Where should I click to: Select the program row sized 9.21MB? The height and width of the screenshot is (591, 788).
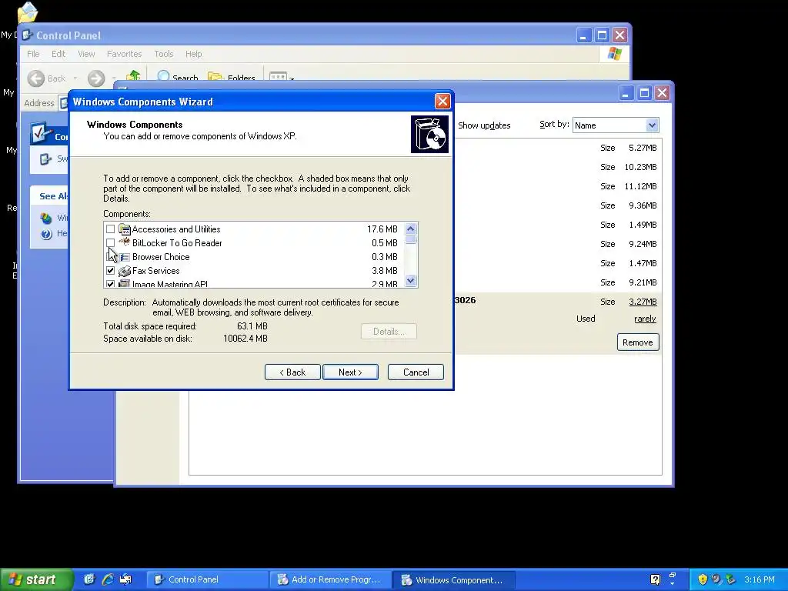click(558, 282)
